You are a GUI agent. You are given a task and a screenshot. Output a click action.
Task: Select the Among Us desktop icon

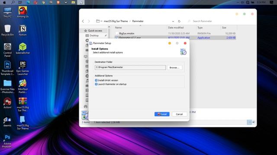23,12
